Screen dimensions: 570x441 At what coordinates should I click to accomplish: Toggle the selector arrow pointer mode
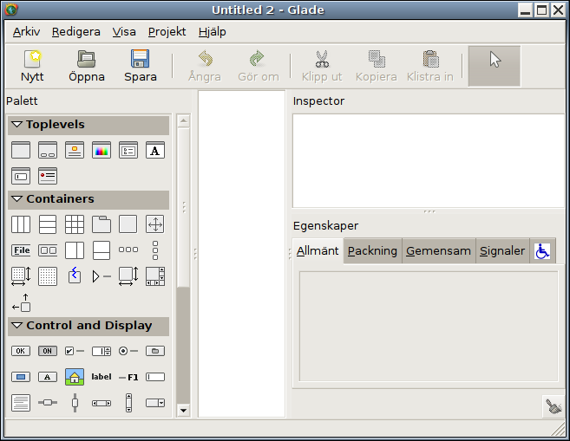pyautogui.click(x=495, y=66)
